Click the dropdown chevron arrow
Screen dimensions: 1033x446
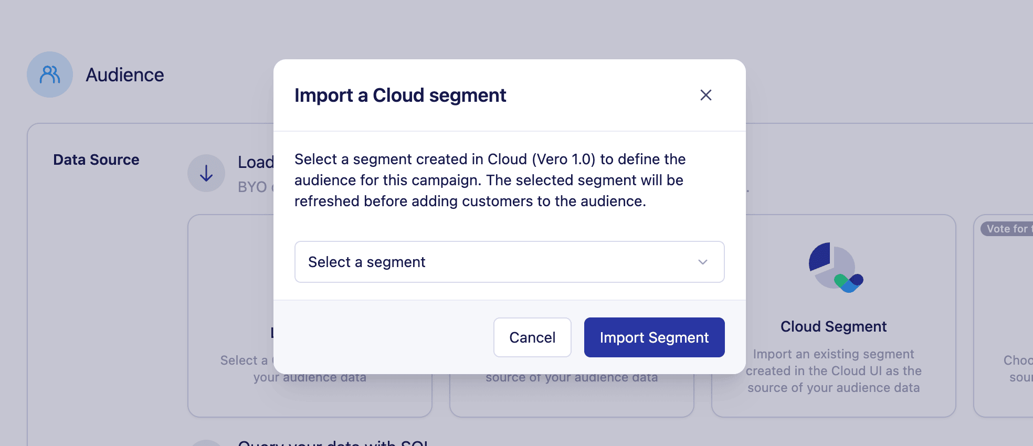point(703,262)
